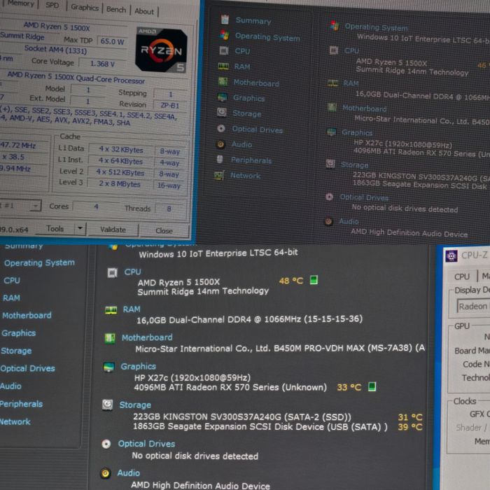This screenshot has width=490, height=490.
Task: Click the Close button in CPU-Z
Action: [x=164, y=230]
